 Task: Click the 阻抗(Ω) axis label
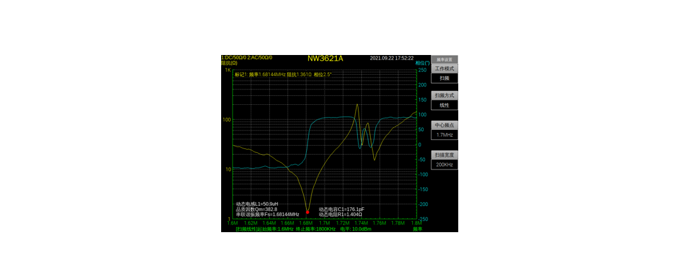[x=229, y=63]
